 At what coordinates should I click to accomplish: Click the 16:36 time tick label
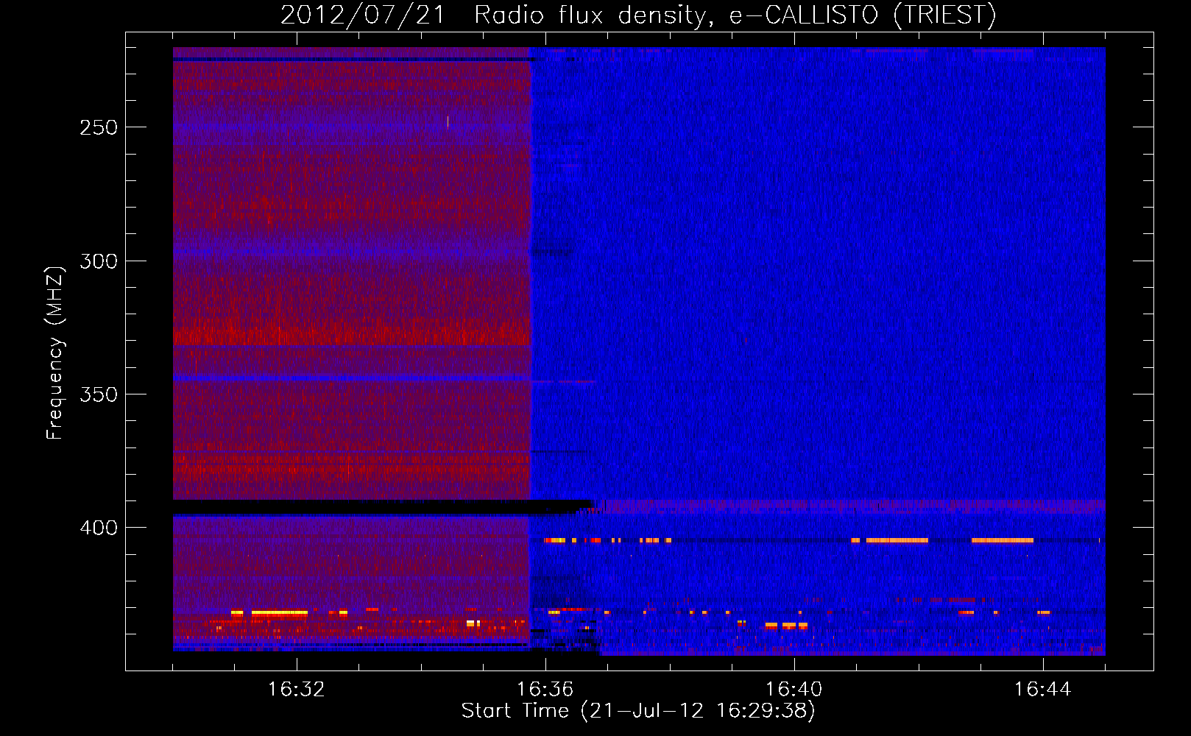pyautogui.click(x=545, y=690)
